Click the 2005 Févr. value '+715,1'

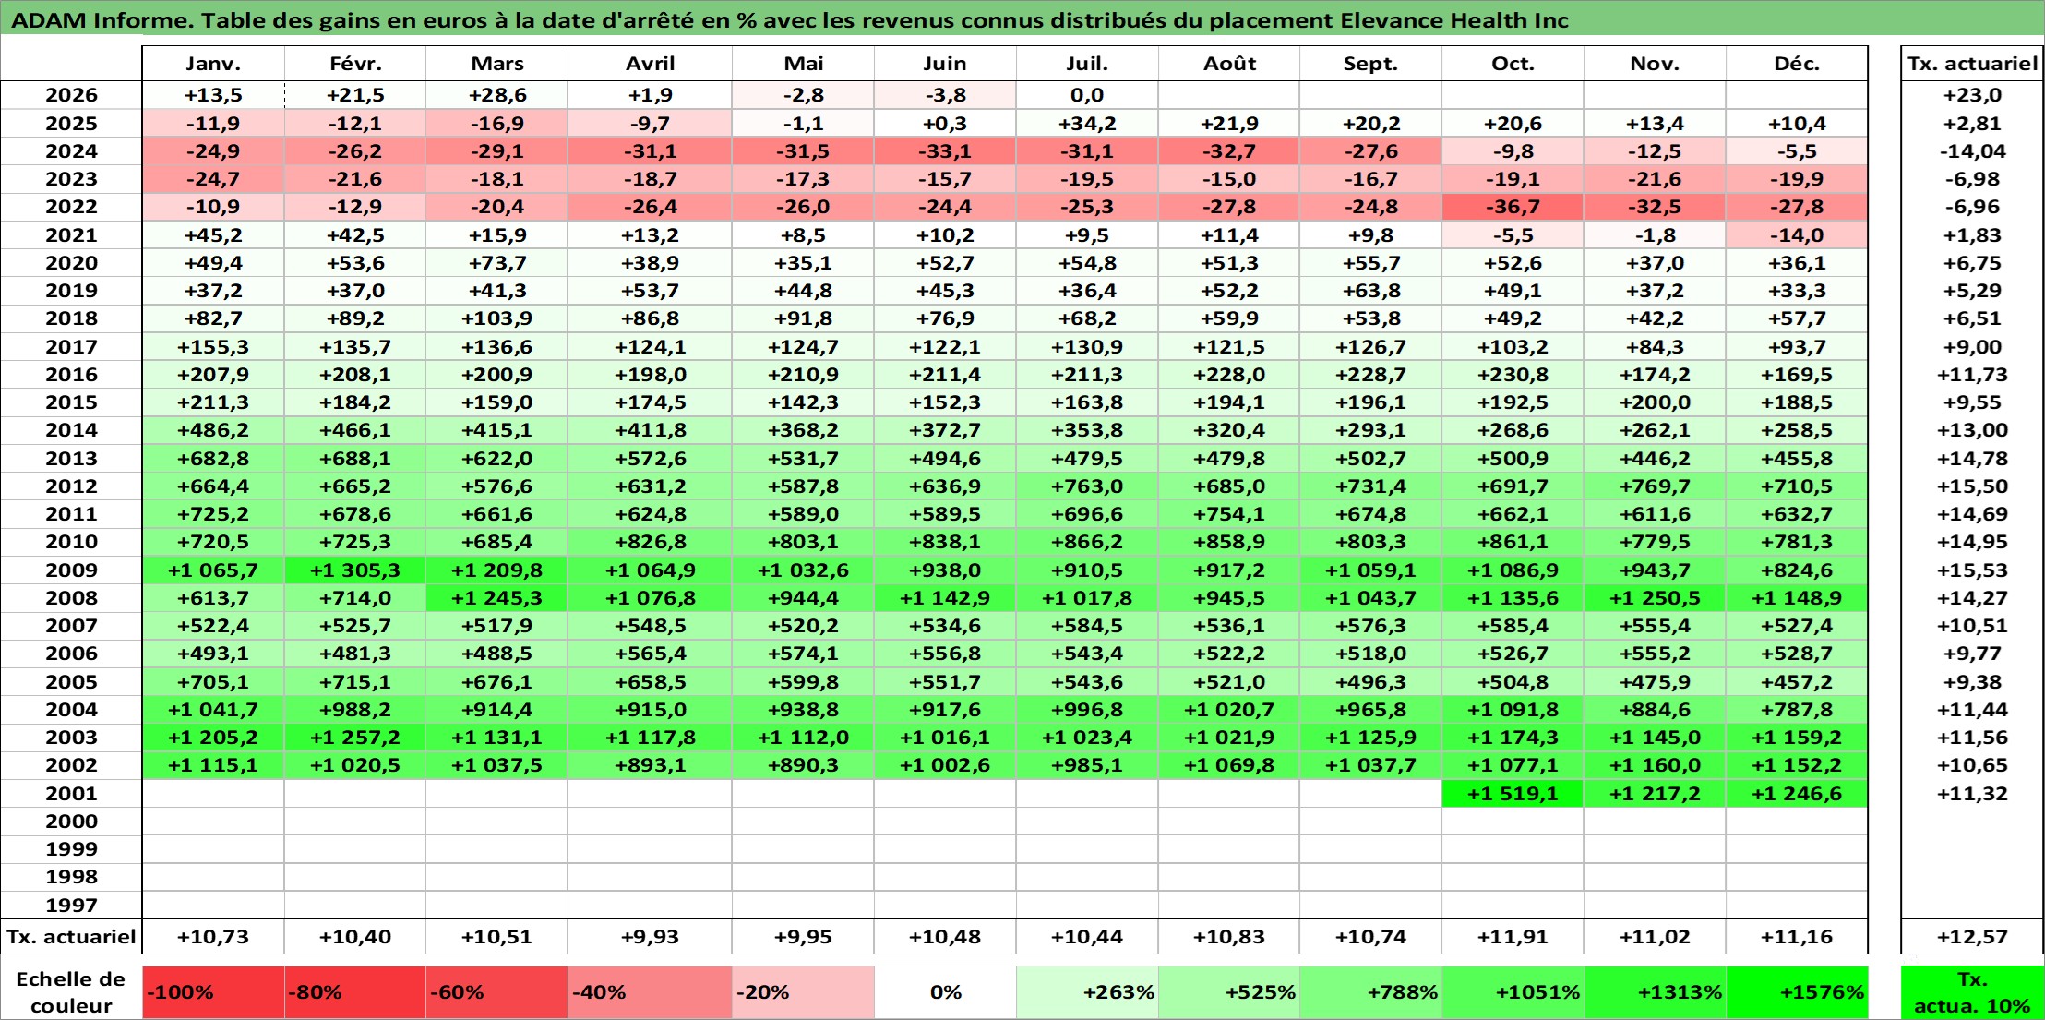(355, 682)
